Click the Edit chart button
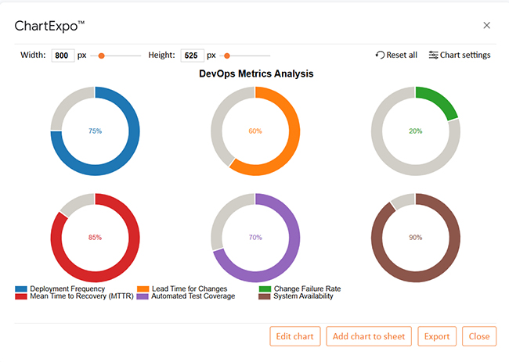Image resolution: width=509 pixels, height=362 pixels. [x=295, y=336]
